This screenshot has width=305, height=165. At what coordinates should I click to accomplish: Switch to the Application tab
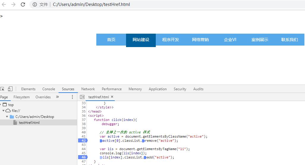click(x=158, y=89)
